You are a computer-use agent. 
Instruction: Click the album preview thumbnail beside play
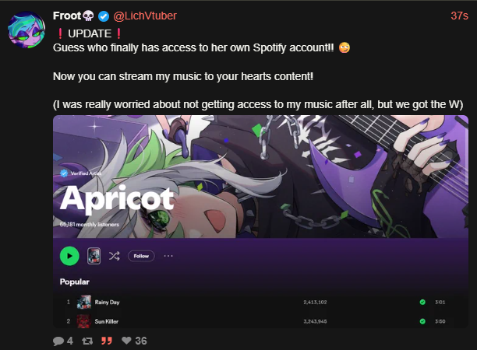coord(94,256)
